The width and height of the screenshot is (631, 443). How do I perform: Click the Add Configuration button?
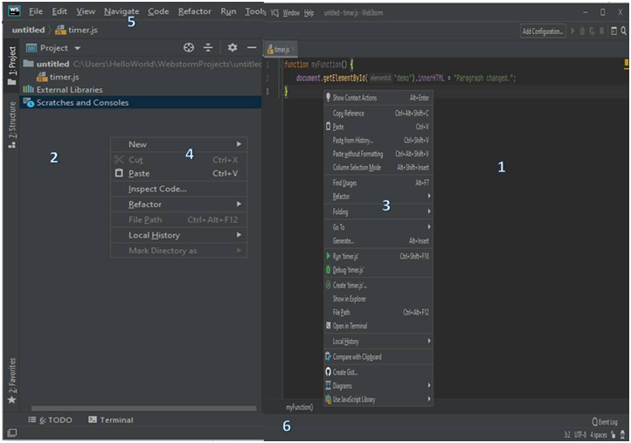(x=543, y=31)
